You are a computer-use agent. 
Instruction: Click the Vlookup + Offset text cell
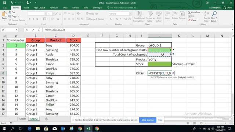[183, 64]
